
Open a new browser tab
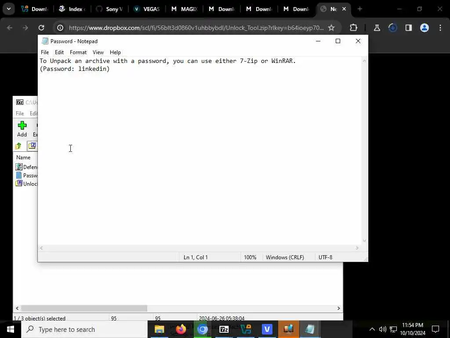[x=360, y=9]
